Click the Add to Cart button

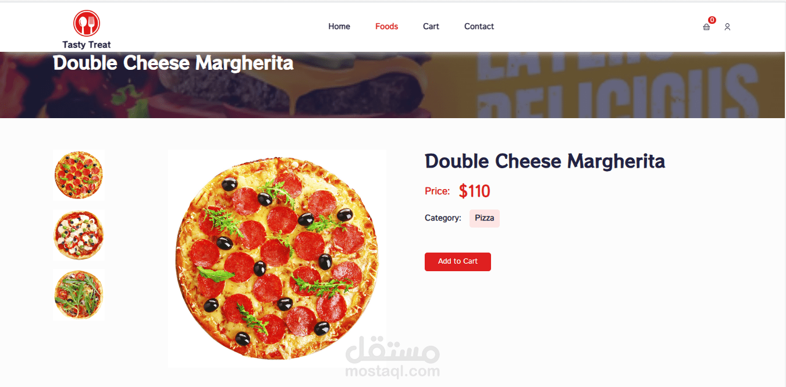458,262
